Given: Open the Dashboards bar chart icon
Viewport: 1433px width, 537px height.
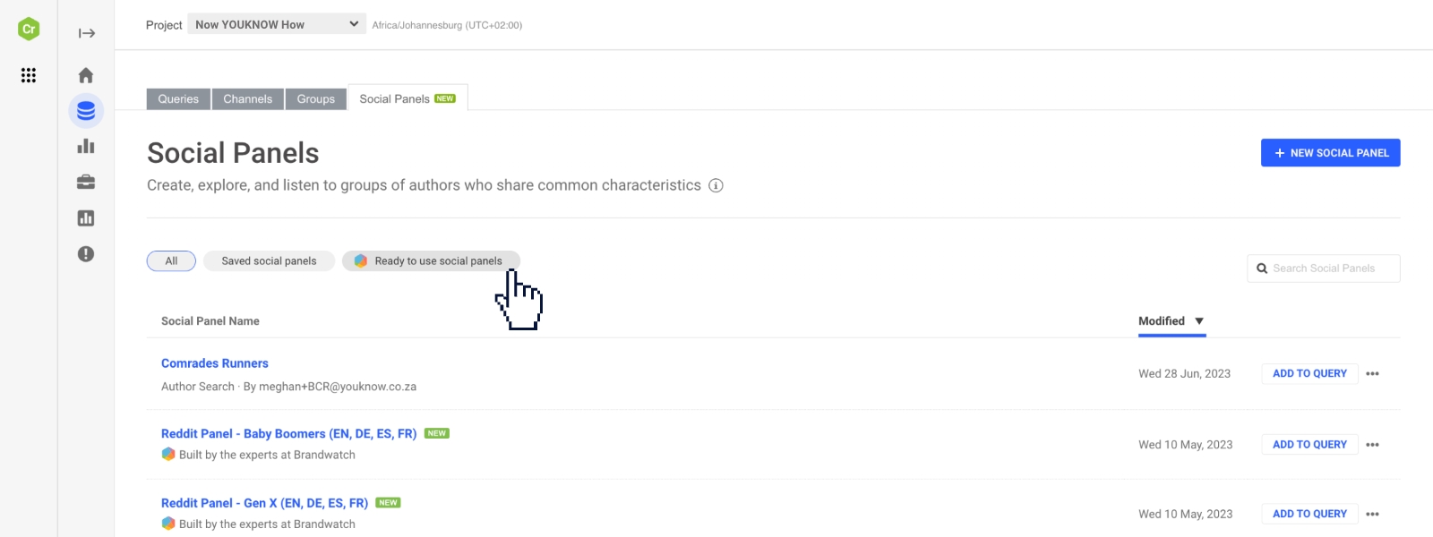Looking at the screenshot, I should 86,146.
